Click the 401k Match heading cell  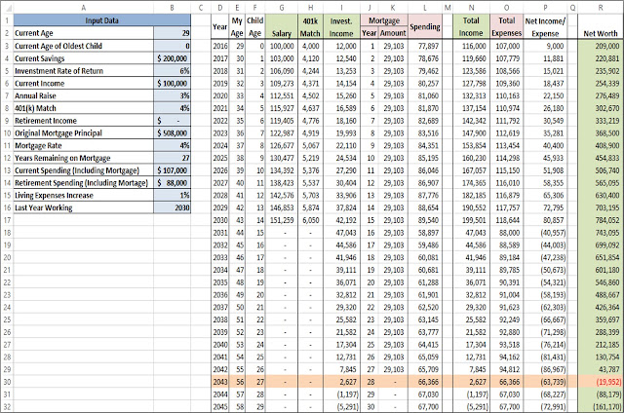click(310, 26)
